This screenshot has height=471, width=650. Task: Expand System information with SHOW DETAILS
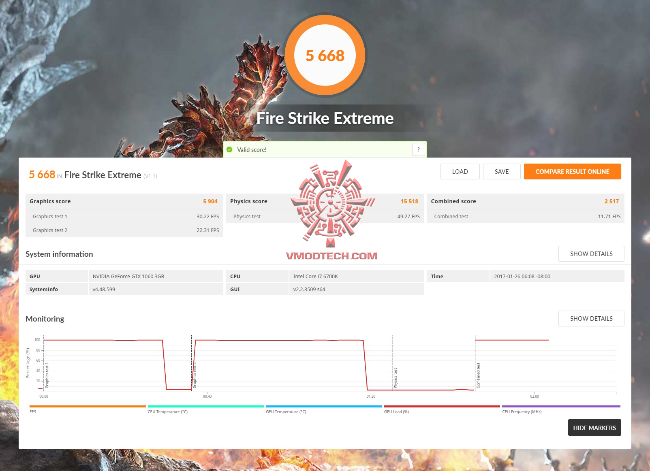tap(591, 254)
